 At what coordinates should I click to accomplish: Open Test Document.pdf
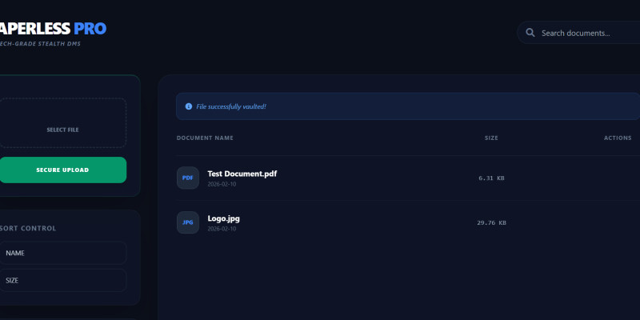tap(242, 174)
